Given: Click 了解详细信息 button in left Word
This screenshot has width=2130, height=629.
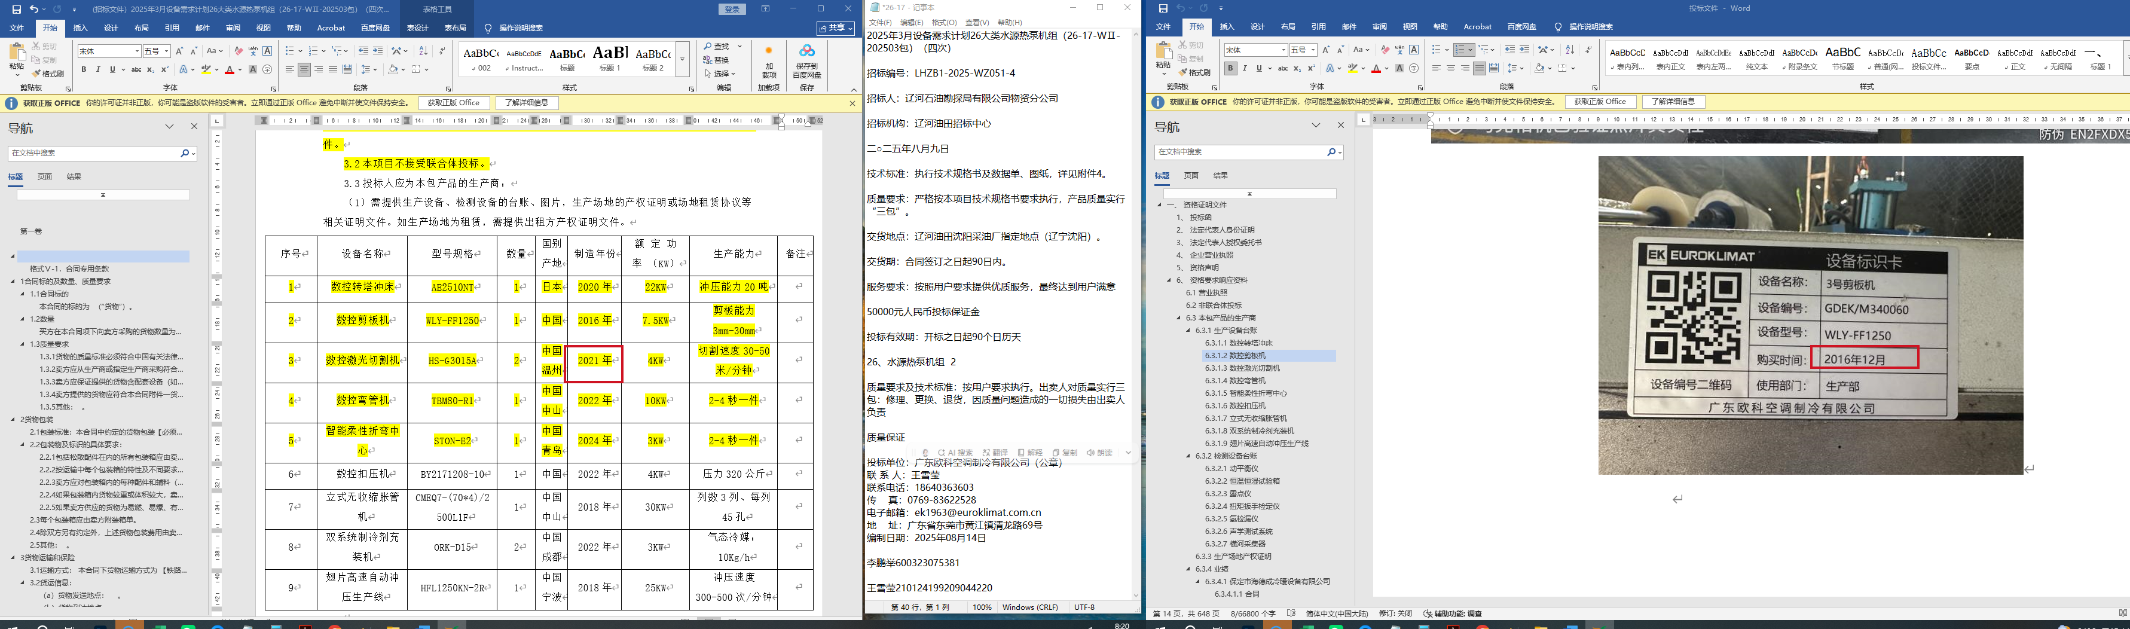Looking at the screenshot, I should (527, 103).
